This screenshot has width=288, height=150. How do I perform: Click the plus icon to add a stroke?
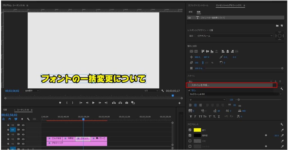pos(266,135)
